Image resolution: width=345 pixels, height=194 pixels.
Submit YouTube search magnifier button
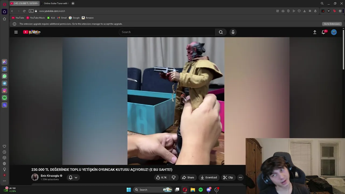[x=221, y=32]
